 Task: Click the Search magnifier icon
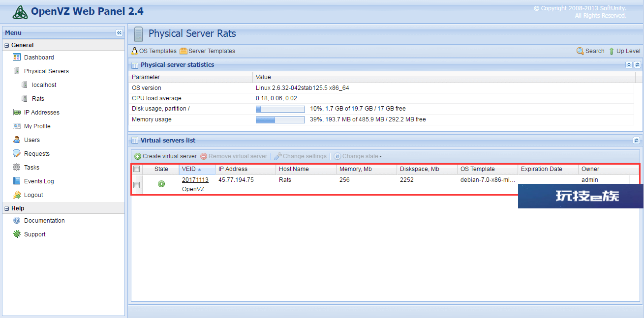pyautogui.click(x=581, y=51)
